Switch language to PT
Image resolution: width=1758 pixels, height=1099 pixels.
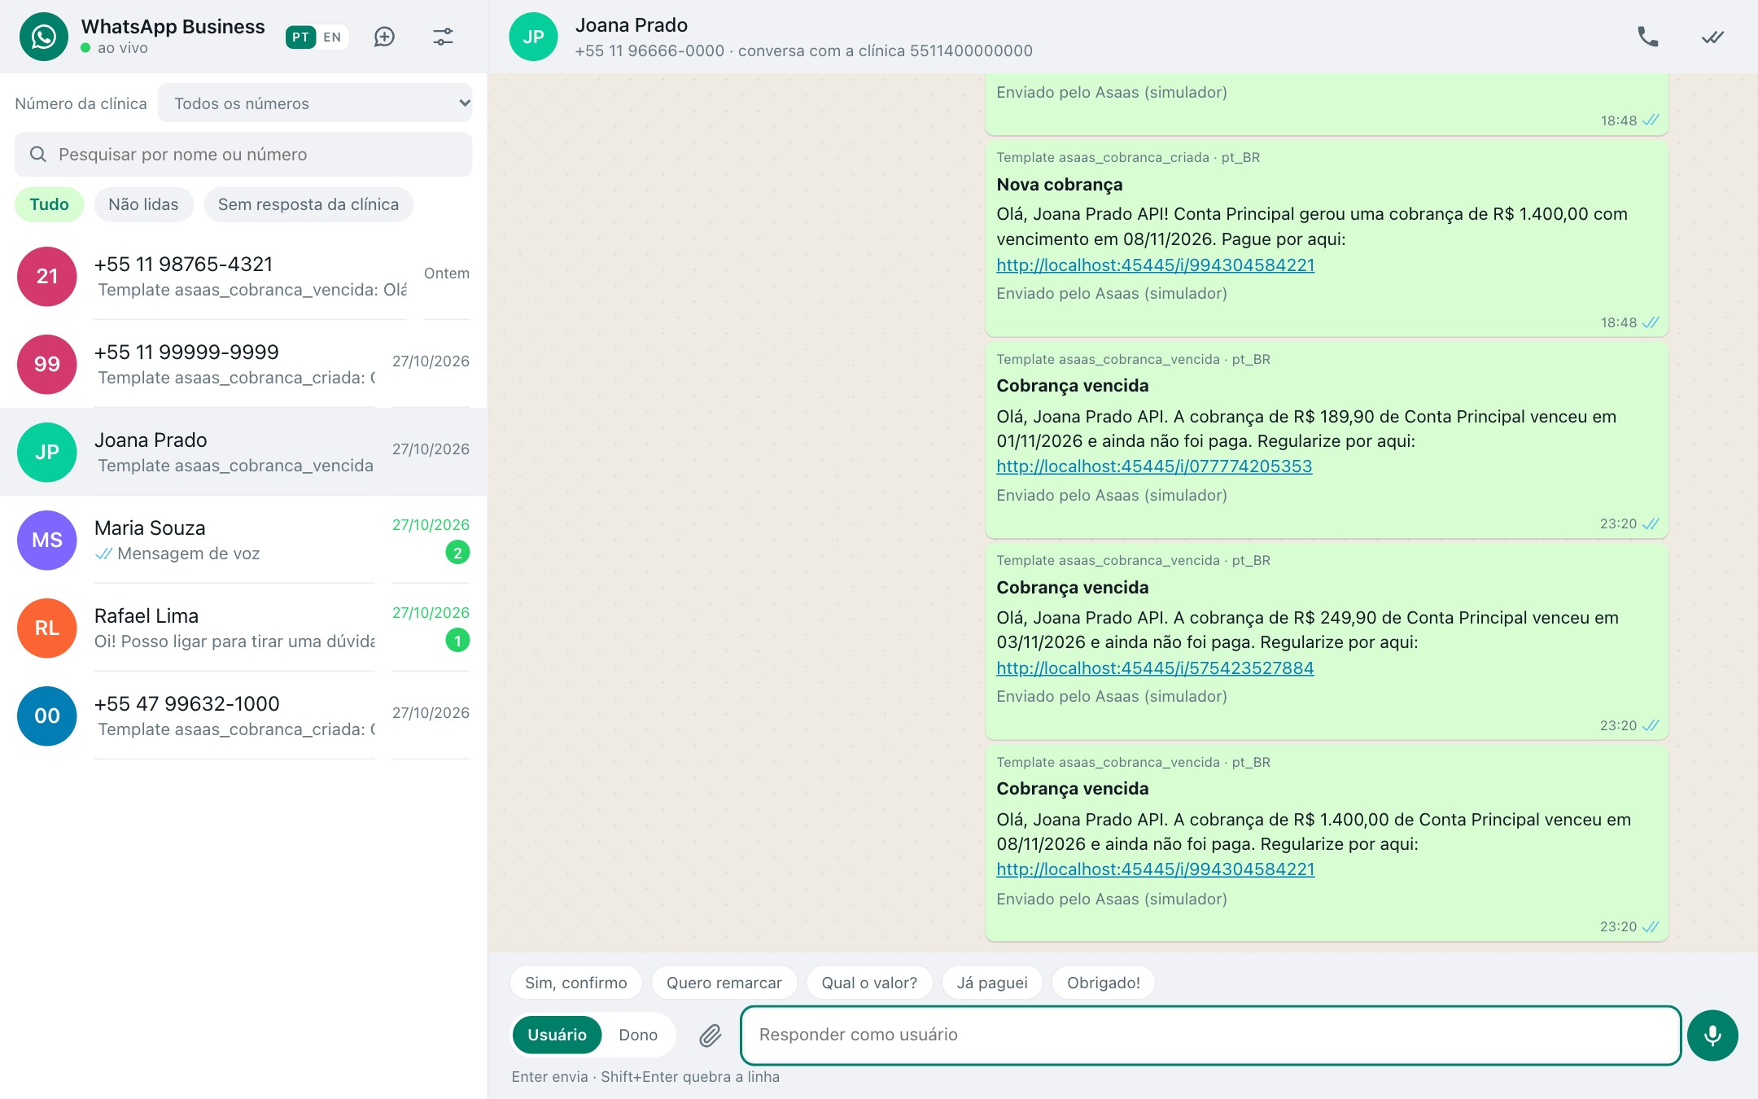[300, 37]
